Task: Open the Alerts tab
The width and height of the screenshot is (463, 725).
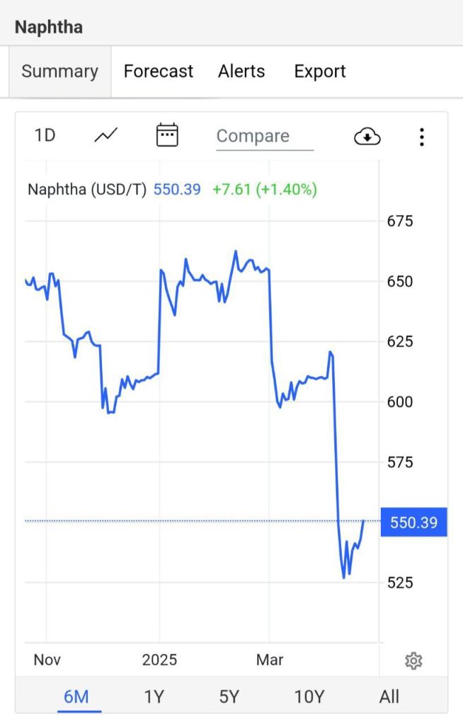Action: tap(241, 72)
